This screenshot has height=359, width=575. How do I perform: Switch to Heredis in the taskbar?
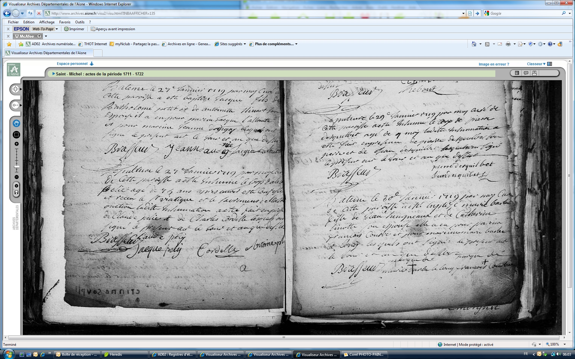tap(124, 355)
